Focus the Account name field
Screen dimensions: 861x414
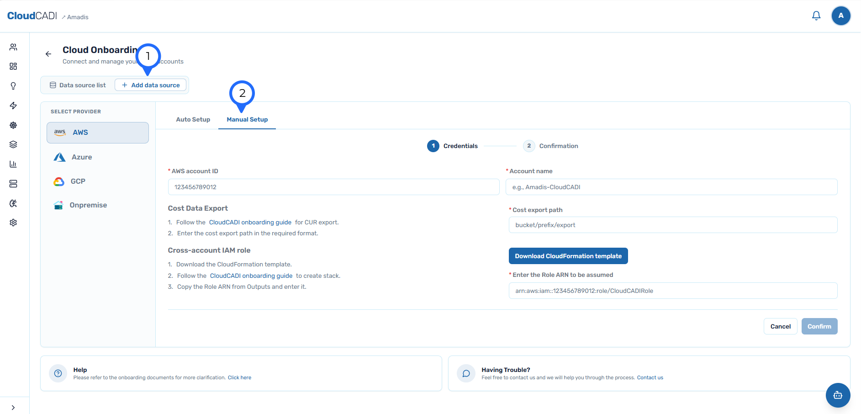[671, 187]
